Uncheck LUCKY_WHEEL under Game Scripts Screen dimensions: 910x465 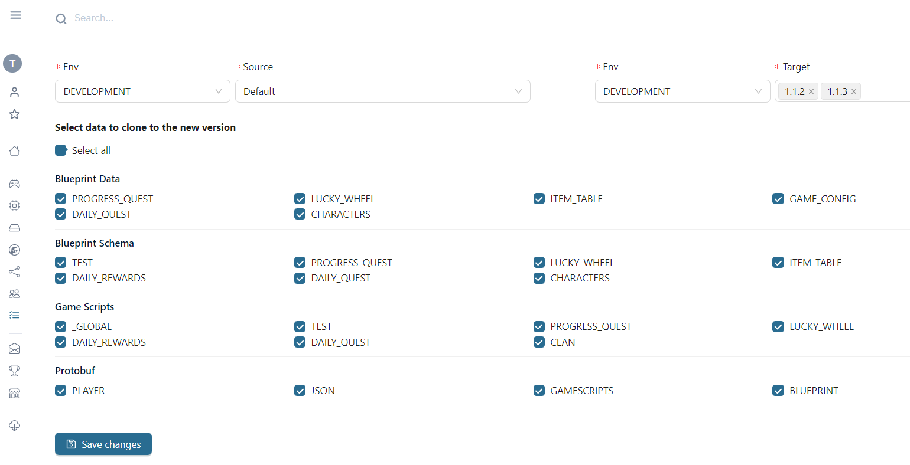pos(778,326)
